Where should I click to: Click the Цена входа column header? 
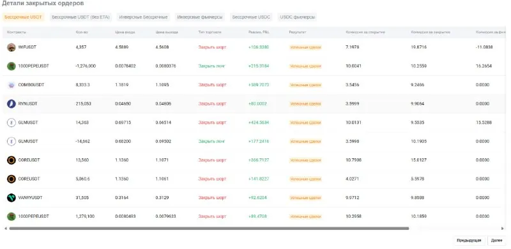click(125, 33)
